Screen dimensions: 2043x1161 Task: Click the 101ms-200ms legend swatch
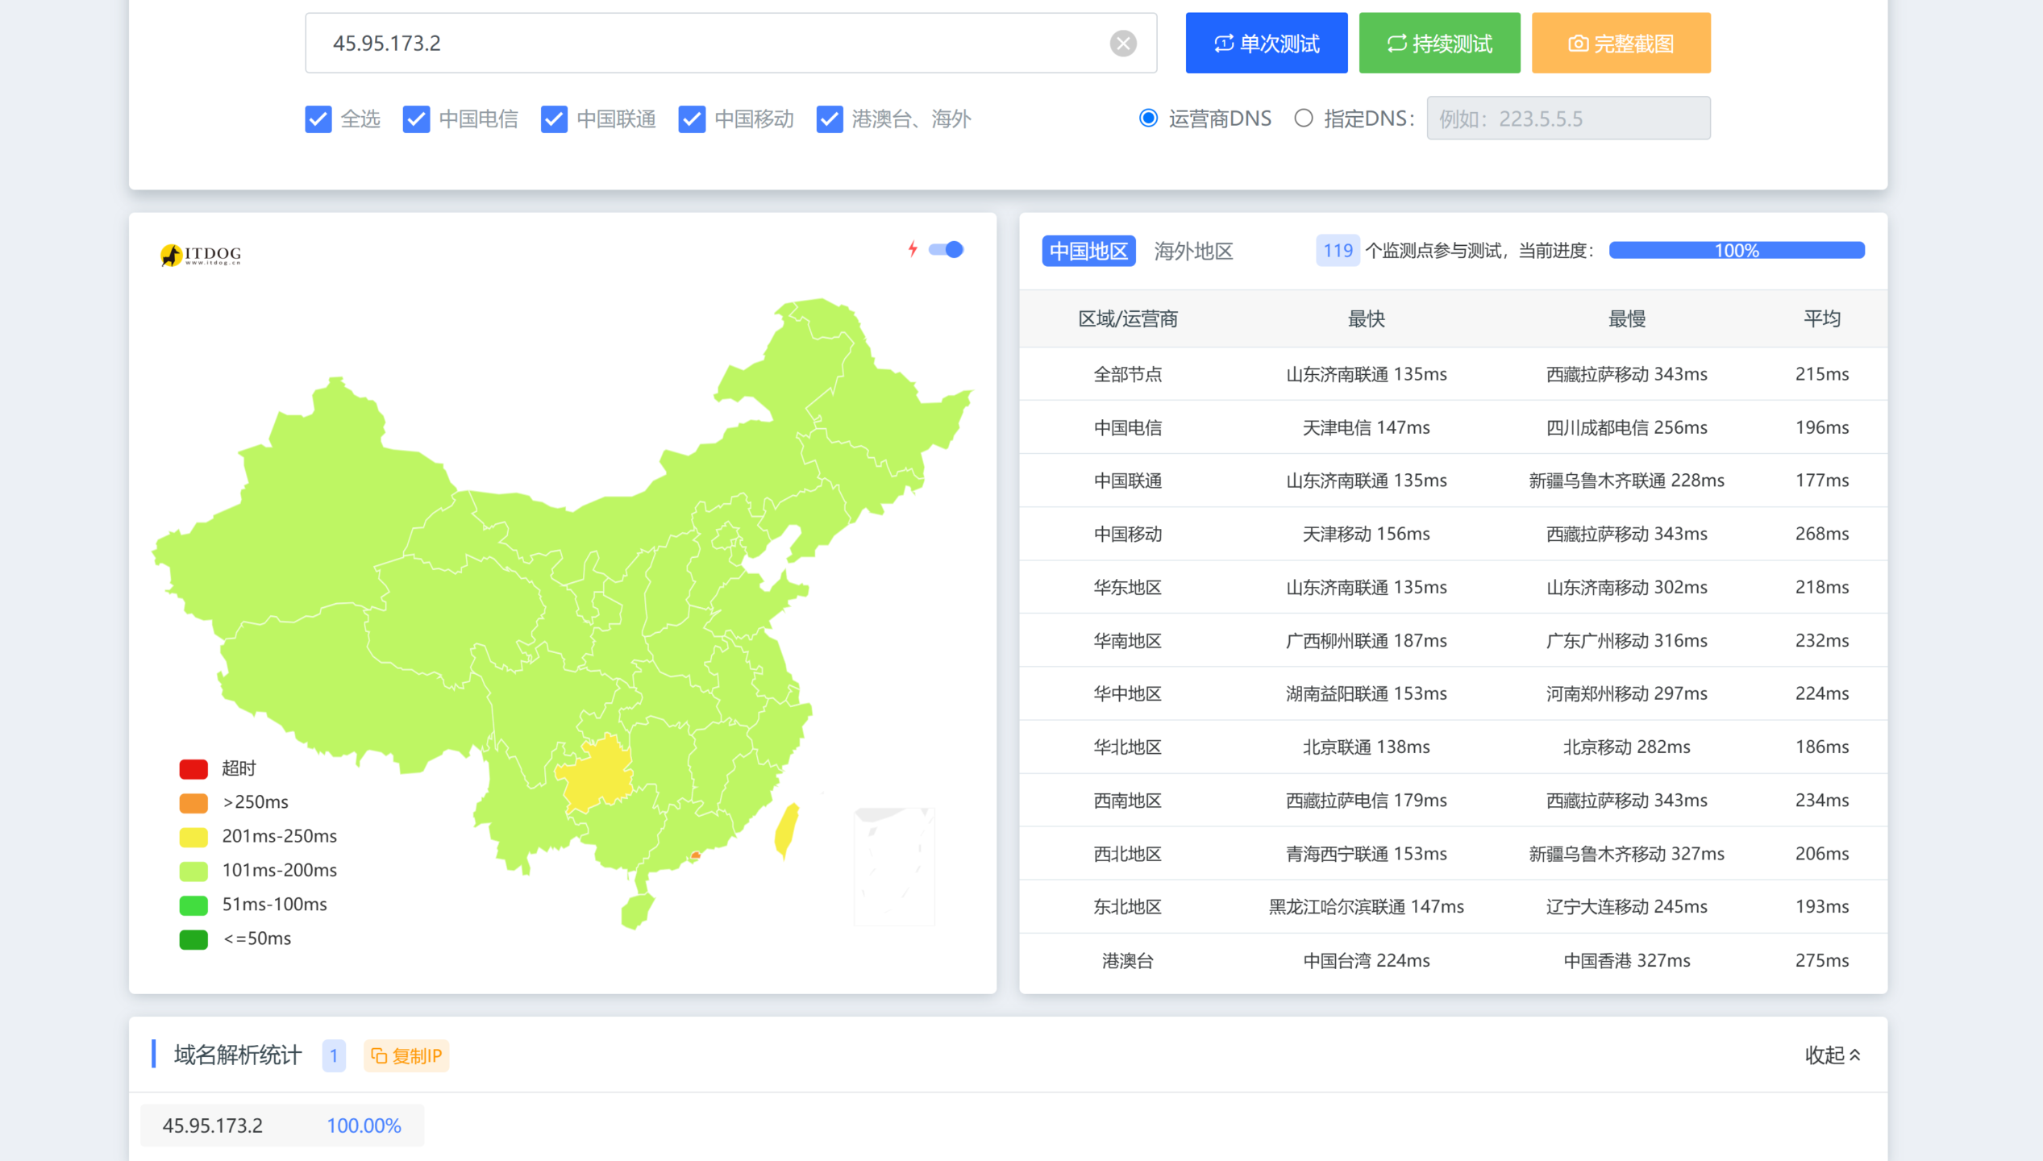click(x=193, y=871)
